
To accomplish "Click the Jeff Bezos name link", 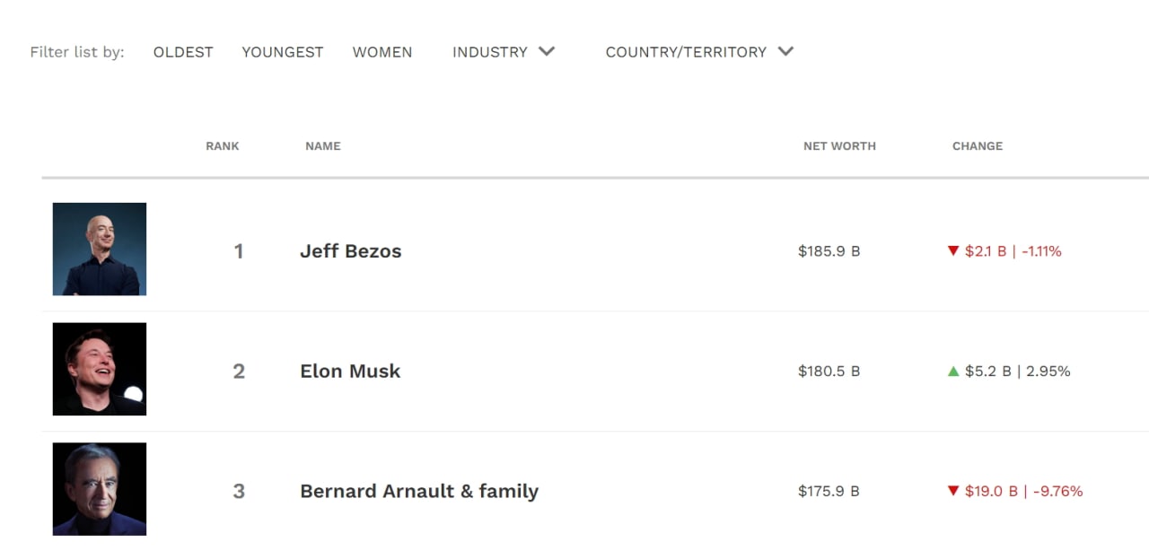I will (351, 251).
